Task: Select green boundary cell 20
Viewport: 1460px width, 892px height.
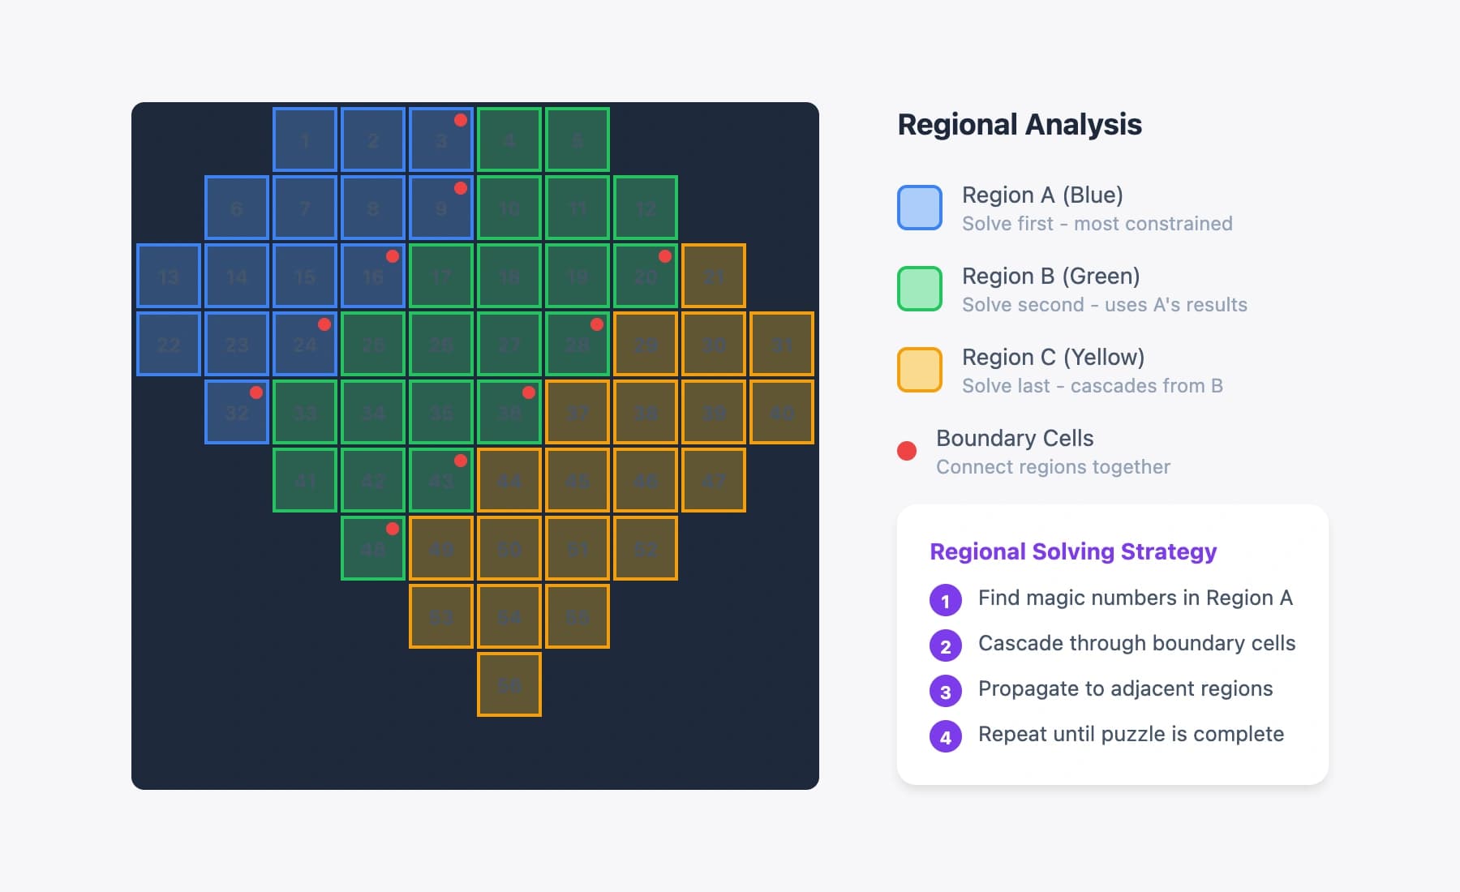Action: point(646,276)
